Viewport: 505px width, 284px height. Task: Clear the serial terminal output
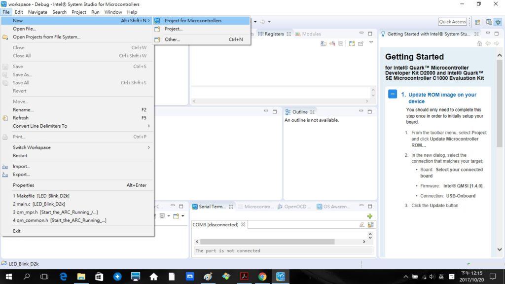coord(362,224)
